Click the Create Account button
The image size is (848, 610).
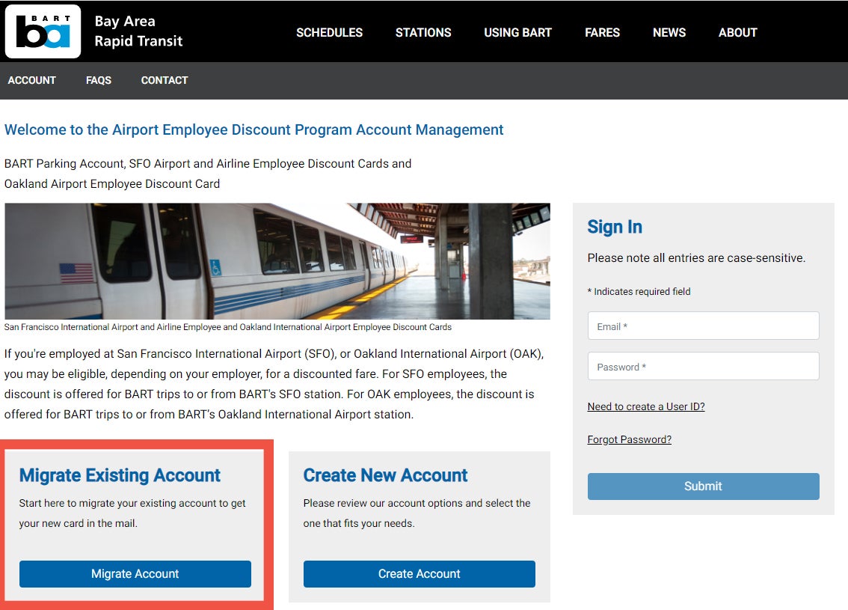[x=419, y=574]
